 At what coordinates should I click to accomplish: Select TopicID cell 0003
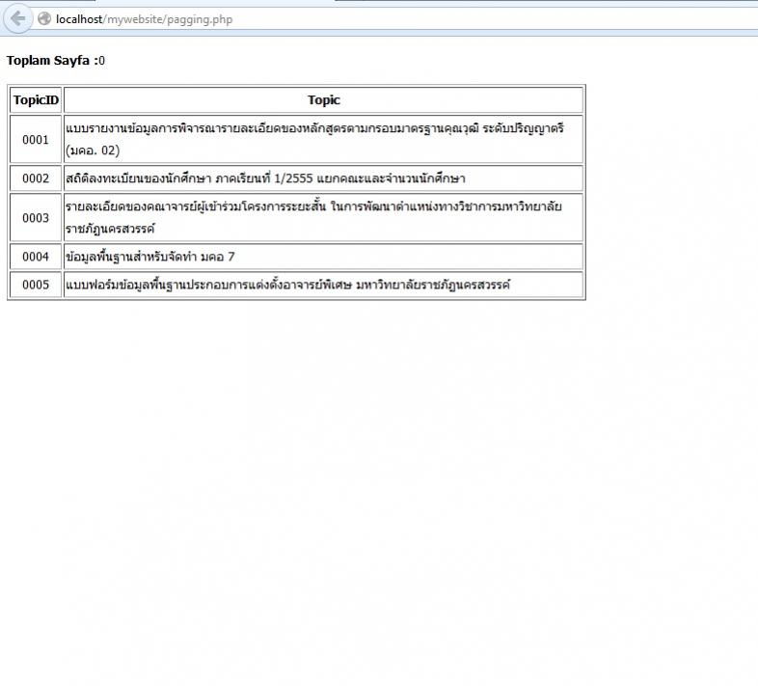pos(36,218)
